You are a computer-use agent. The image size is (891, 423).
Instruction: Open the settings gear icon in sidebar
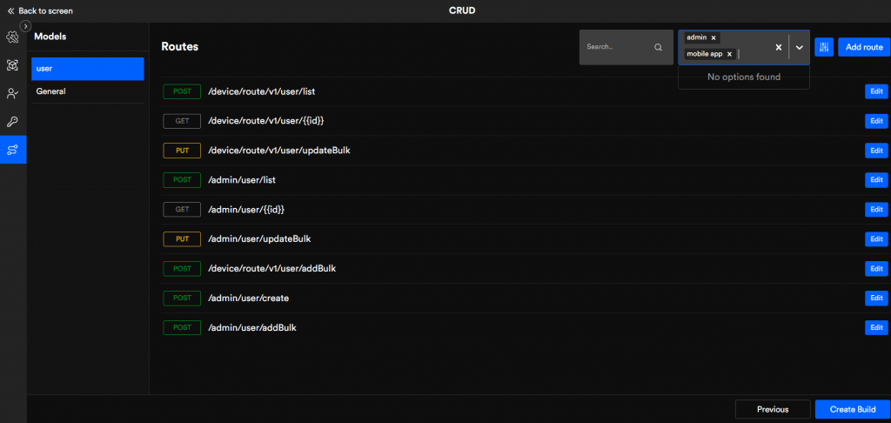point(12,37)
